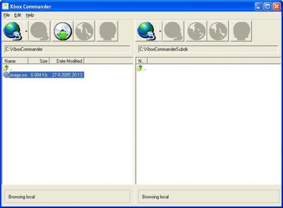The image size is (283, 208).
Task: Click left pane globe connect icon
Action: 13,31
